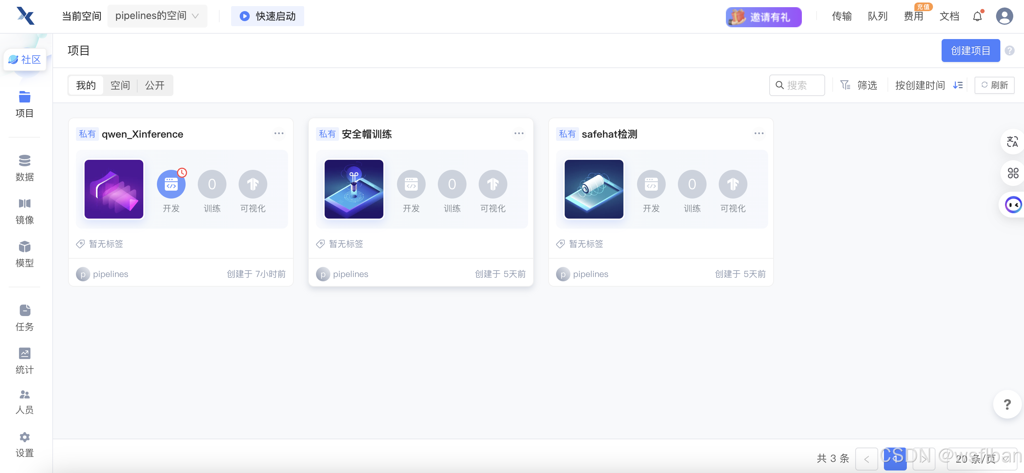Screen dimensions: 1024x473
Task: Open the 模型 sidebar section
Action: [x=24, y=254]
